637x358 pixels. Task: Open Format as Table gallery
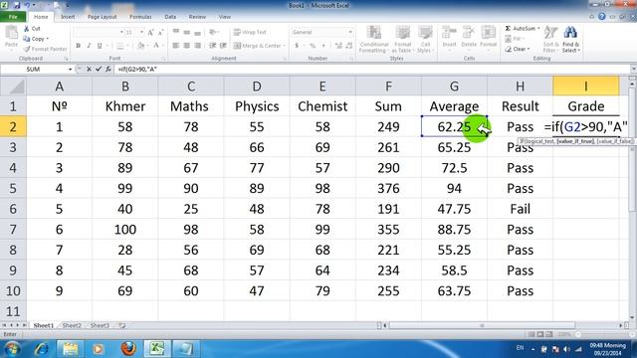tap(402, 39)
